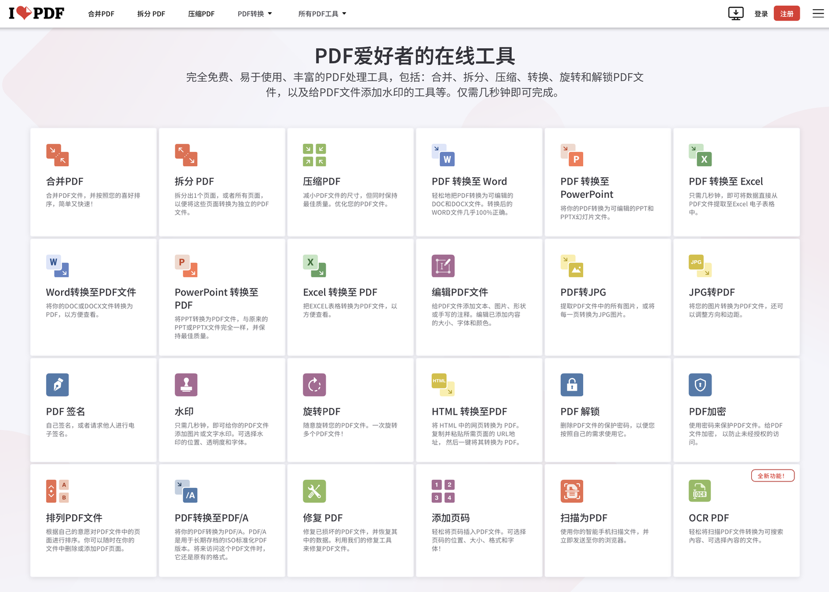The width and height of the screenshot is (829, 592).
Task: Open the 添加页码 numbered icon
Action: 443,491
